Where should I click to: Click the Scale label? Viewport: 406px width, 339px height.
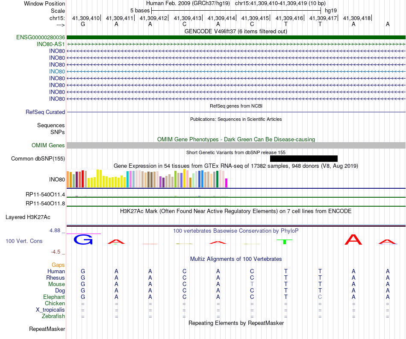click(58, 11)
